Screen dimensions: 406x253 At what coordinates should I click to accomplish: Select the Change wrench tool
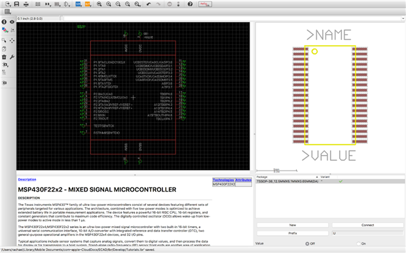coord(12,57)
